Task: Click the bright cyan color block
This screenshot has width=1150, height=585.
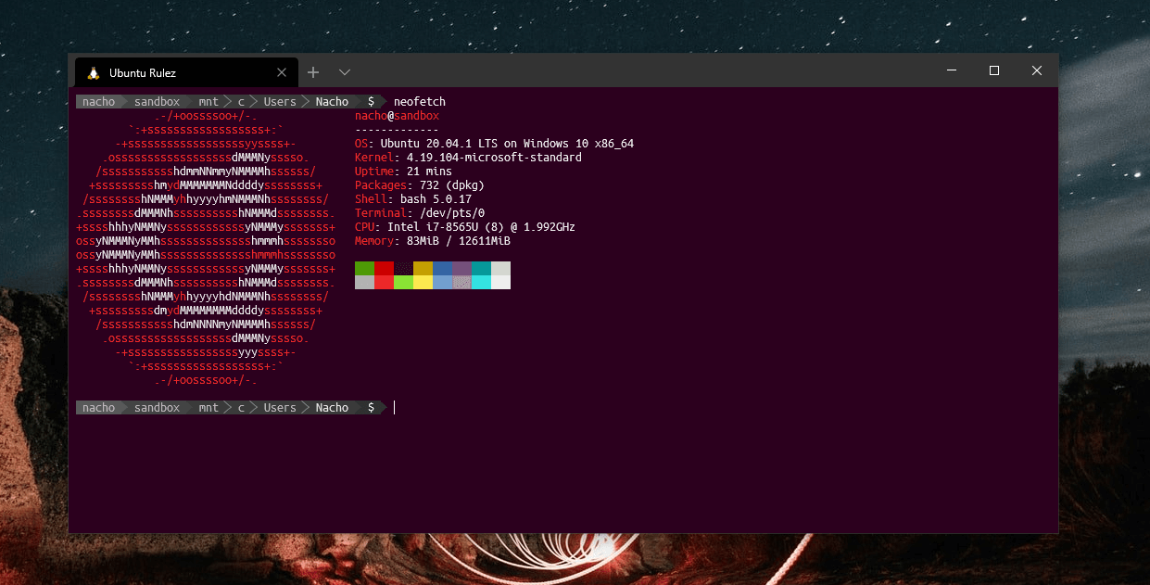Action: click(x=481, y=282)
